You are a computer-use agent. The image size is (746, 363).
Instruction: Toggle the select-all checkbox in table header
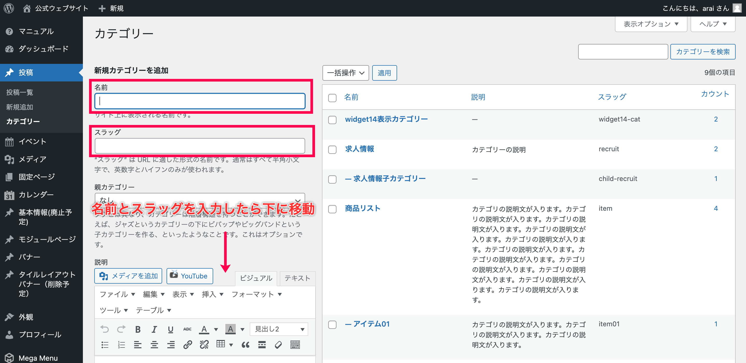coord(332,98)
